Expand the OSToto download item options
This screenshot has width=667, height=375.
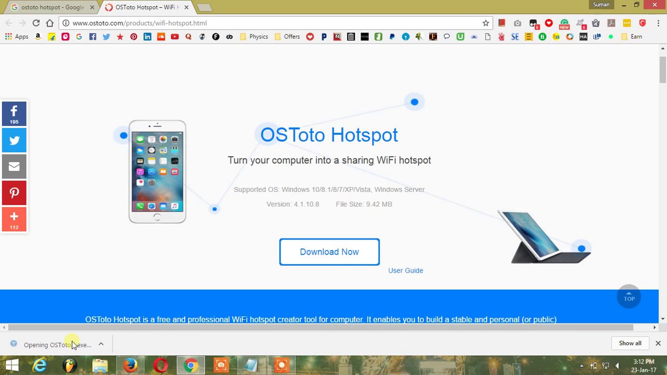(x=101, y=344)
